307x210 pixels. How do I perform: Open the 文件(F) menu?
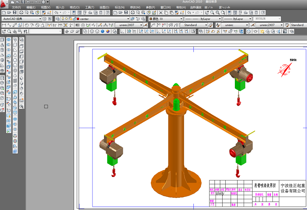[17, 7]
